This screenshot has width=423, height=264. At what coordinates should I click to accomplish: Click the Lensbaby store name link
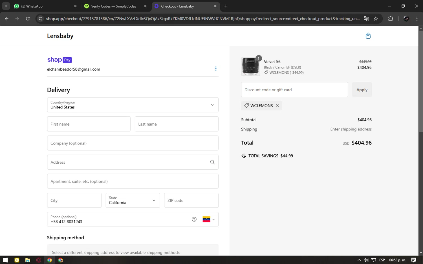tap(60, 36)
